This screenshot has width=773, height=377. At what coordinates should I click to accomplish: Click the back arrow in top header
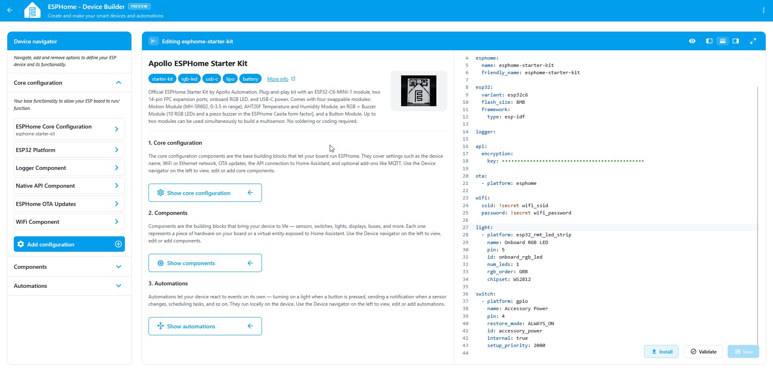10,10
